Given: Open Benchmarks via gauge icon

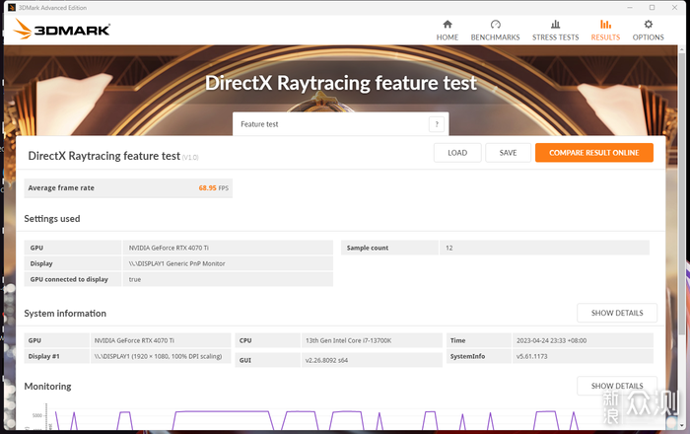Looking at the screenshot, I should pyautogui.click(x=495, y=25).
